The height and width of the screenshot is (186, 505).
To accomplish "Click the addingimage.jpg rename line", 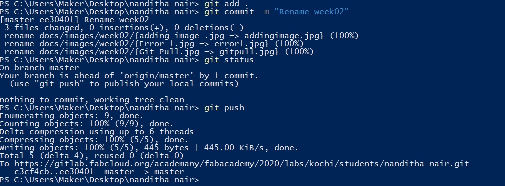I will click(x=181, y=36).
